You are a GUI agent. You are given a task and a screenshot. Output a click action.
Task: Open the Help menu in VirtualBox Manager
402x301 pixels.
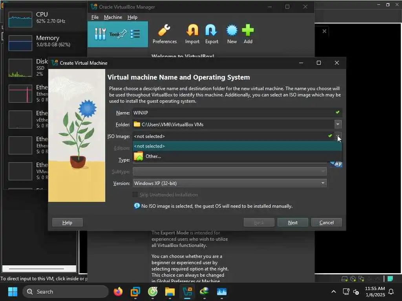coord(132,17)
